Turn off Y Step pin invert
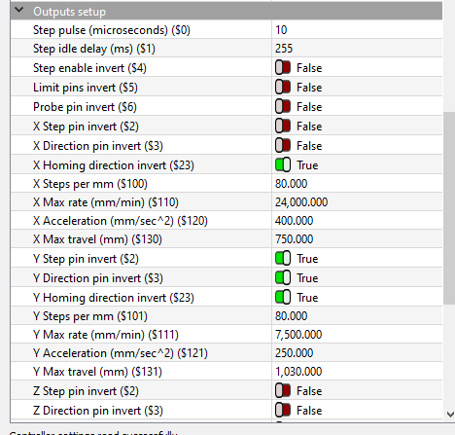Screen dimensions: 455x435 tap(283, 259)
